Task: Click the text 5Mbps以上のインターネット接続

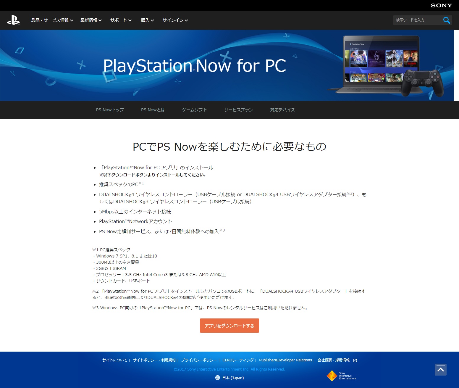Action: pos(135,212)
